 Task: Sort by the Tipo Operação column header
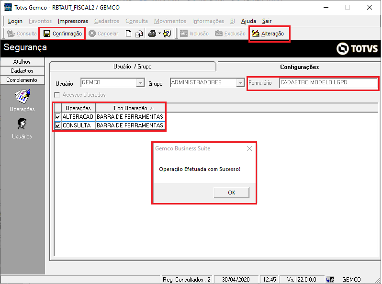[x=130, y=108]
